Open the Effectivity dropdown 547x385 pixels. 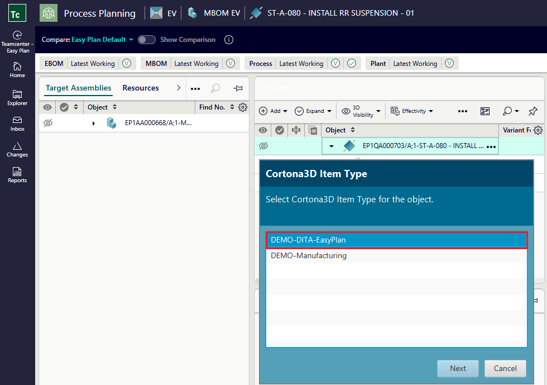tap(412, 111)
